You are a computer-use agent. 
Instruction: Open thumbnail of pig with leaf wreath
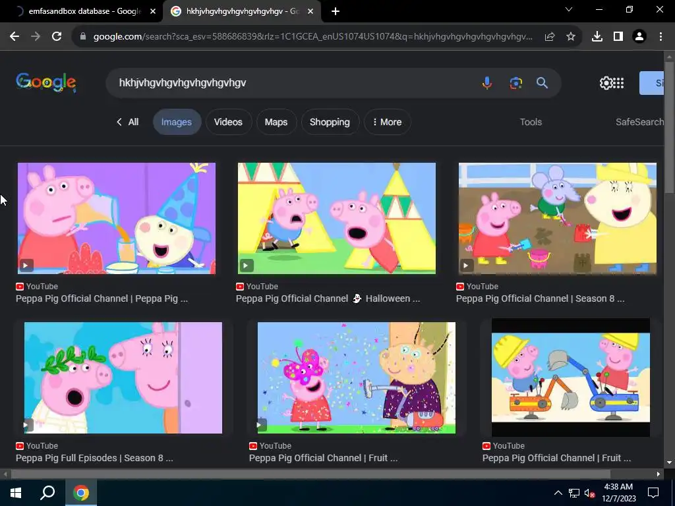click(123, 378)
